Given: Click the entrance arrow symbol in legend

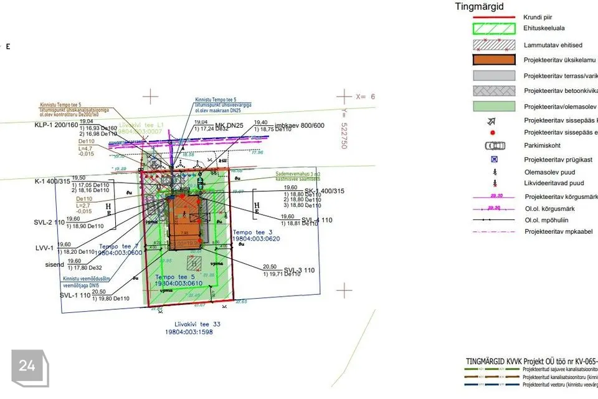Looking at the screenshot, I should [x=494, y=121].
